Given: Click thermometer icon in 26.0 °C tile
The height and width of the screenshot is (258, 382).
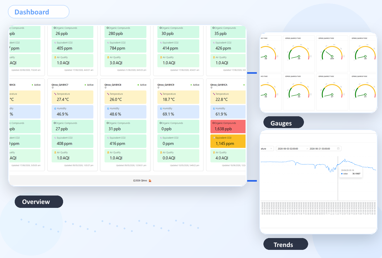Looking at the screenshot, I should [x=108, y=94].
